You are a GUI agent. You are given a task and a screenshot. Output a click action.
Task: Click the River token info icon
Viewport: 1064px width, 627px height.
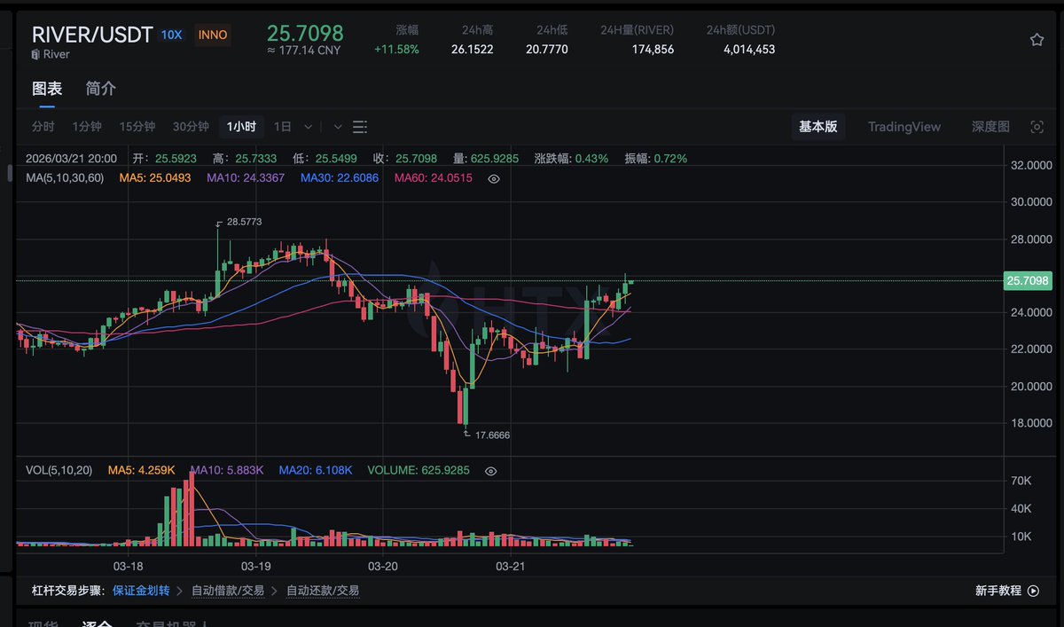35,55
